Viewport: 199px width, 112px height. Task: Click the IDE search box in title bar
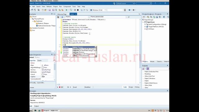click(x=144, y=3)
